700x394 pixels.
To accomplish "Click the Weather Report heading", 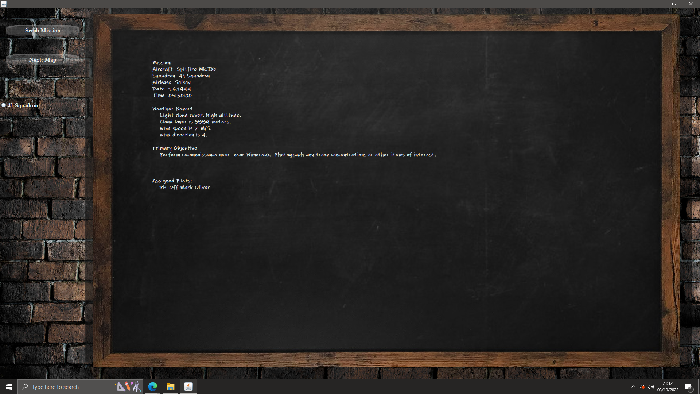I will point(173,109).
